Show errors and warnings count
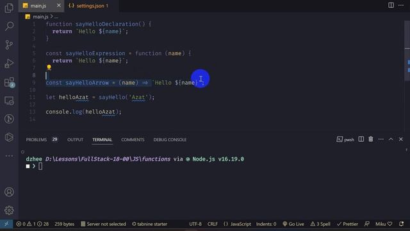This screenshot has width=410, height=231. point(33,224)
